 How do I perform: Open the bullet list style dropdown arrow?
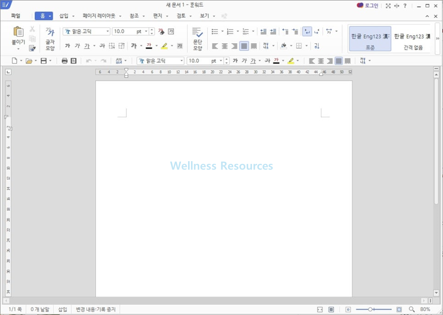(x=222, y=31)
